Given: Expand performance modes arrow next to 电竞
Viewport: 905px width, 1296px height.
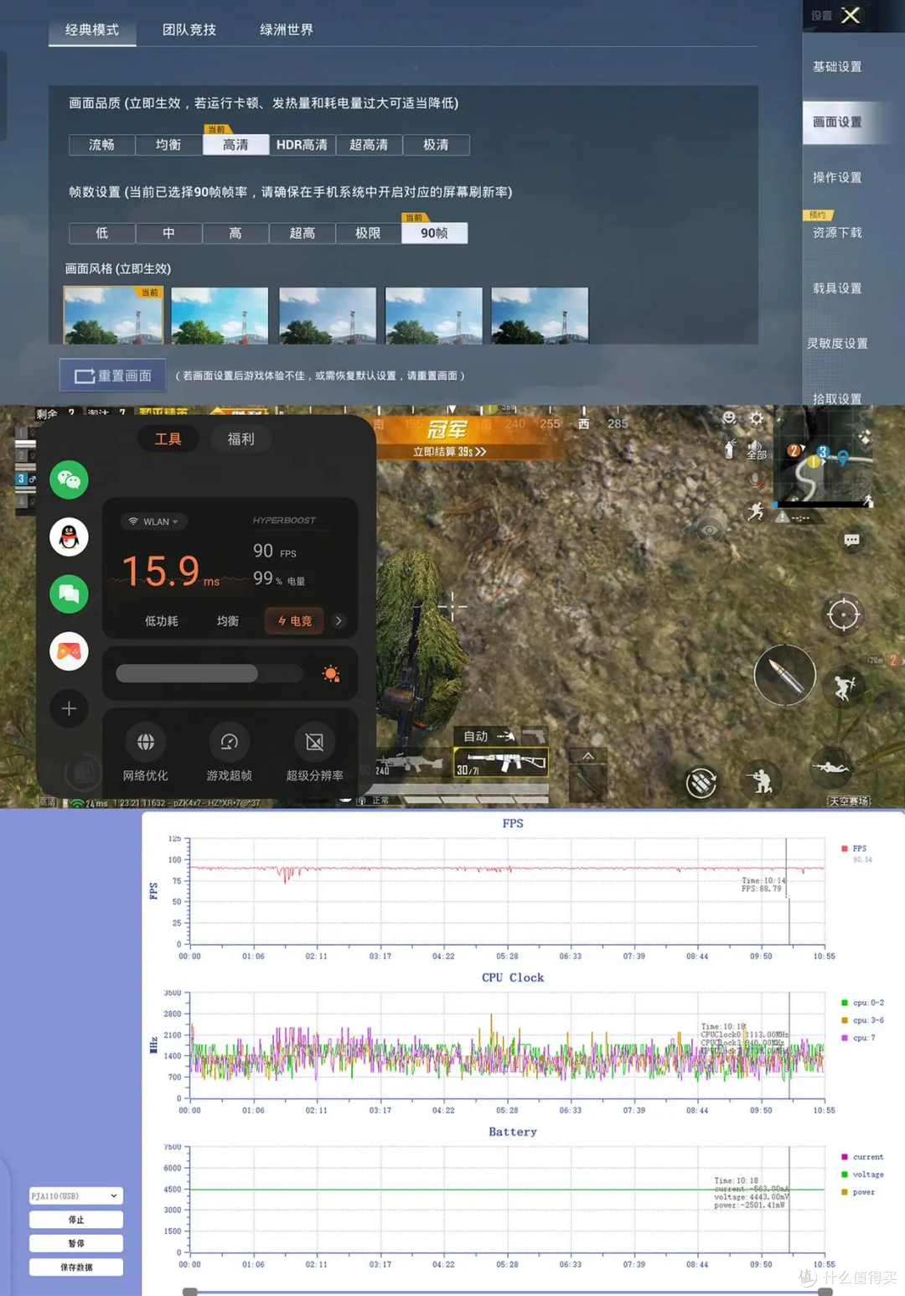Looking at the screenshot, I should (339, 621).
